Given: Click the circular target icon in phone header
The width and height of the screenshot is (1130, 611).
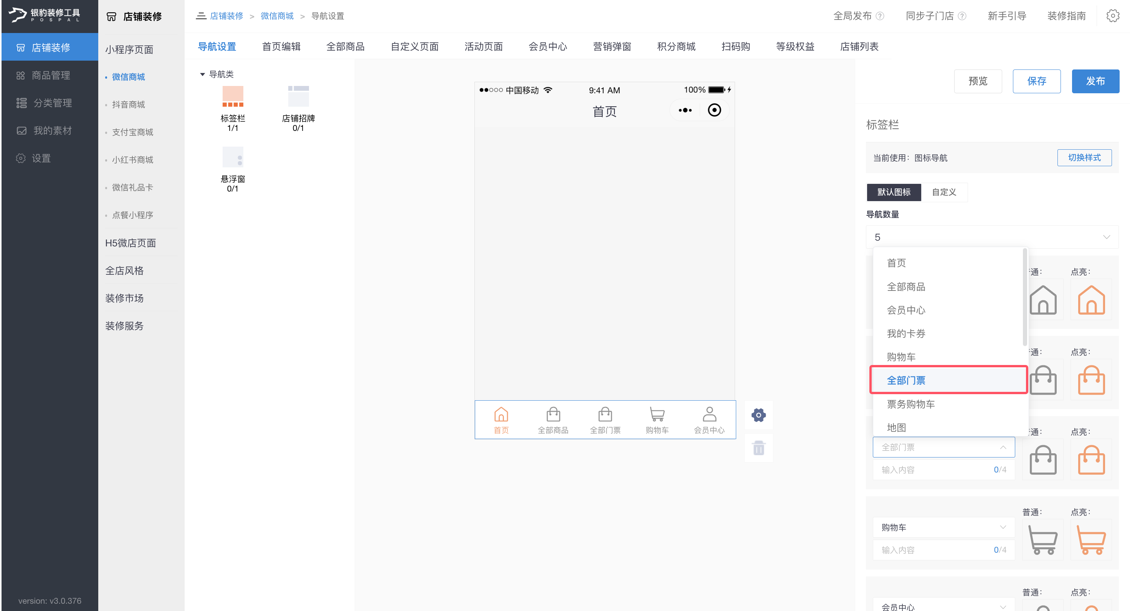Looking at the screenshot, I should pyautogui.click(x=714, y=110).
